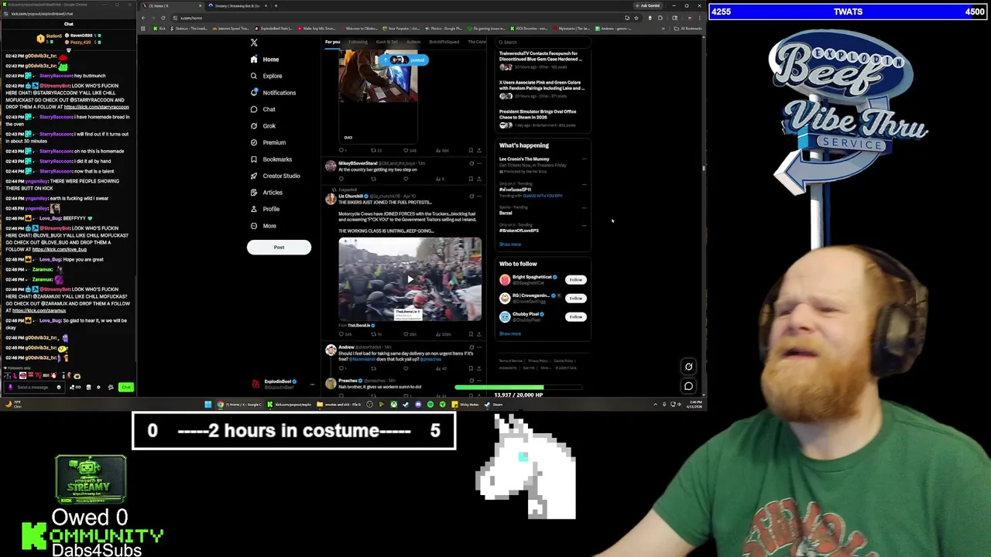991x557 pixels.
Task: Bookmark the Liz Churchill post
Action: pos(471,334)
